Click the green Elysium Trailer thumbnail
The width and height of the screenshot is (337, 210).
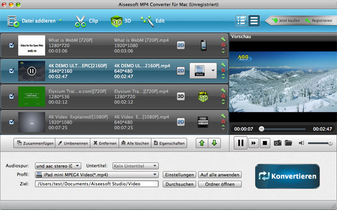pos(31,97)
